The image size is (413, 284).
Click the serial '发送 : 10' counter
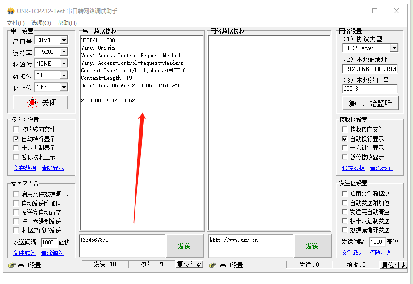click(x=105, y=264)
